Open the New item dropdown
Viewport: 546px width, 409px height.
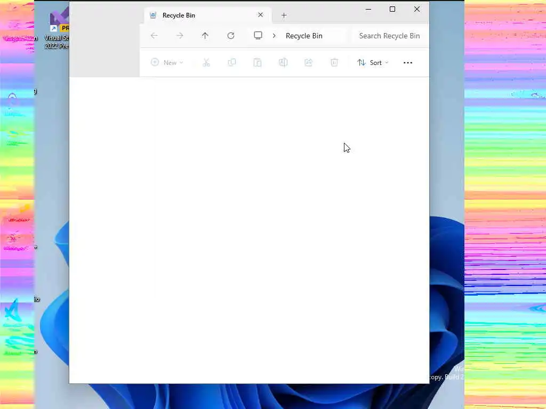pyautogui.click(x=167, y=63)
